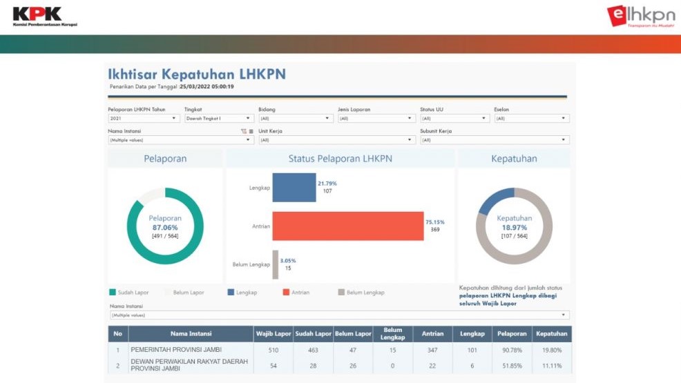Click the Lengkap column header

tap(472, 333)
